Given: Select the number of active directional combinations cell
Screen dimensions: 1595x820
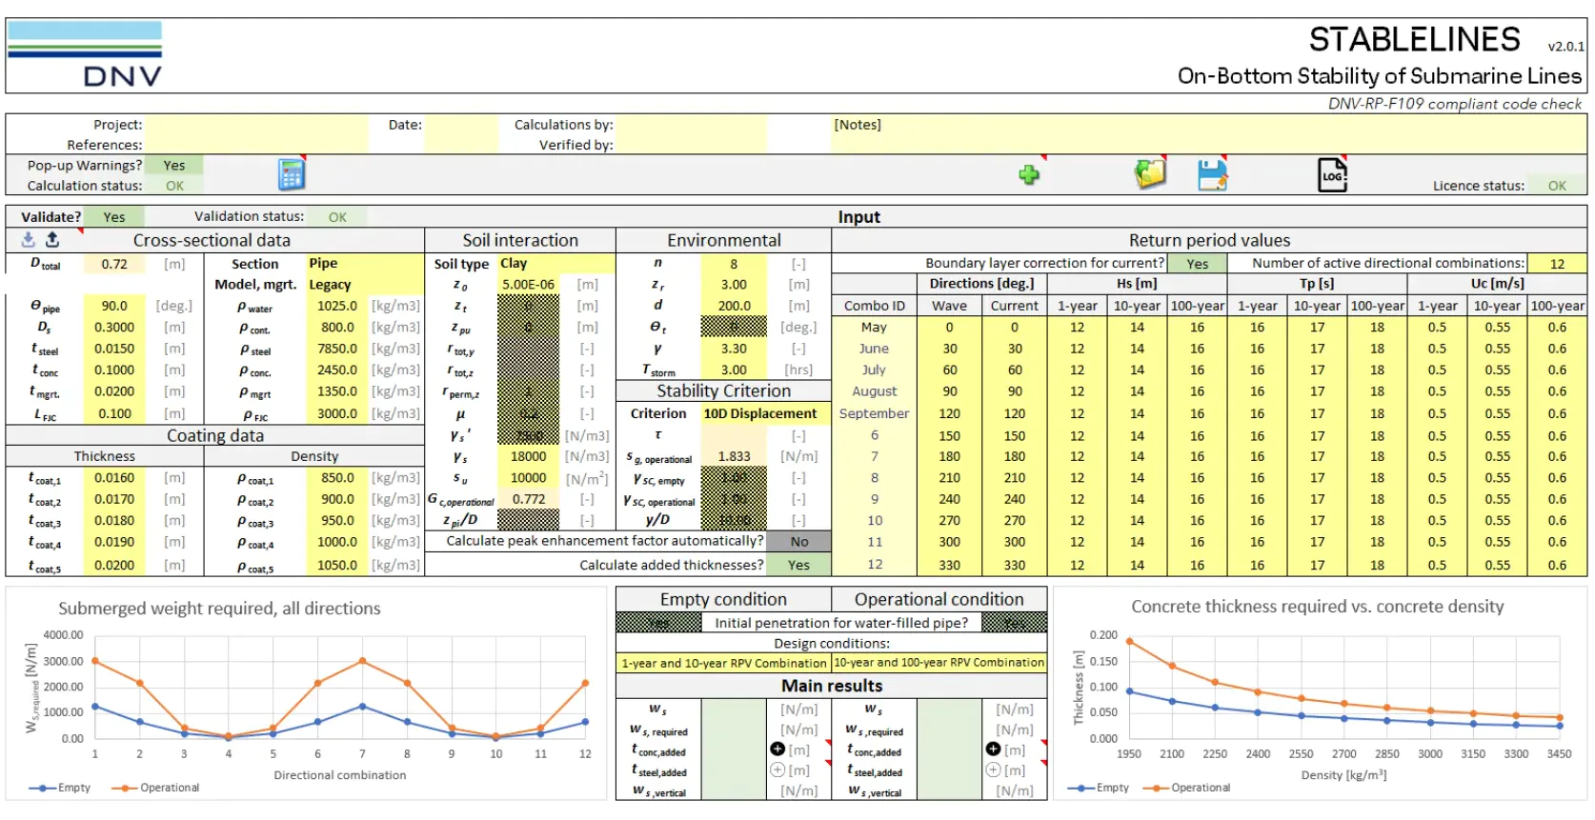Looking at the screenshot, I should click(1557, 264).
